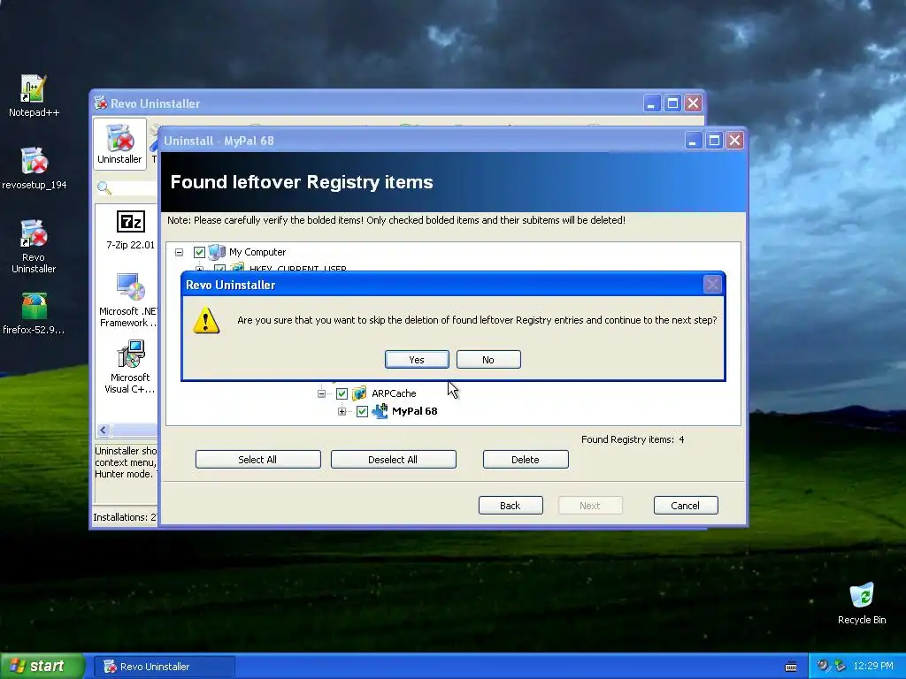Choose No in the Revo dialog
906x679 pixels.
click(x=488, y=360)
